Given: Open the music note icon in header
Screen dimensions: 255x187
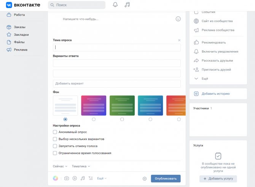Looking at the screenshot, I should click(127, 5).
